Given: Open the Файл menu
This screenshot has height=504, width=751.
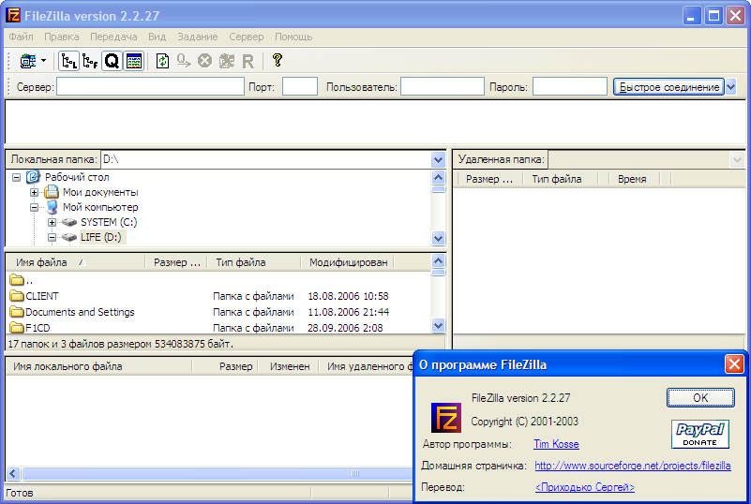Looking at the screenshot, I should pyautogui.click(x=21, y=37).
